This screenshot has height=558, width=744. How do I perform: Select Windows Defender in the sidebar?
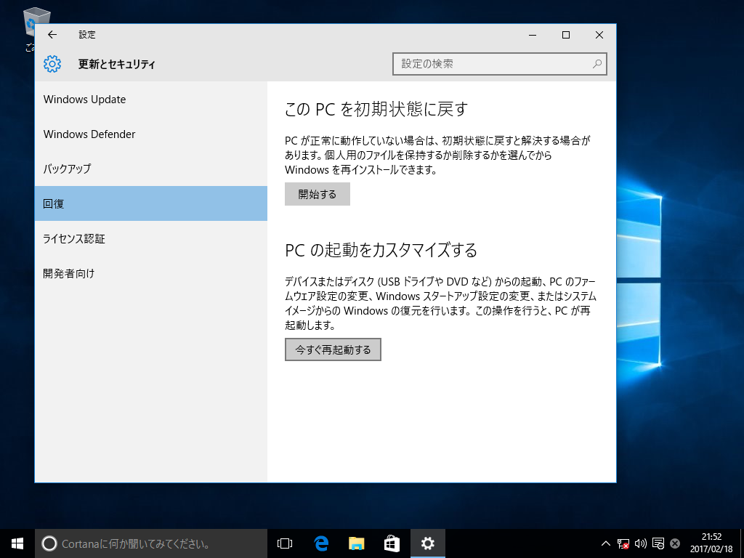(x=151, y=134)
